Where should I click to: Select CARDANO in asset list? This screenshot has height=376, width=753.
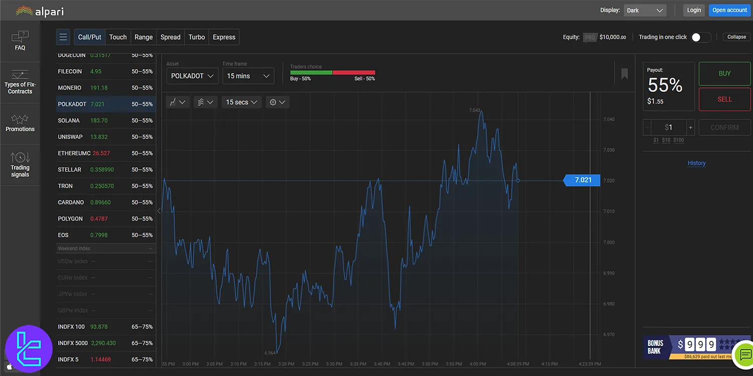(105, 202)
